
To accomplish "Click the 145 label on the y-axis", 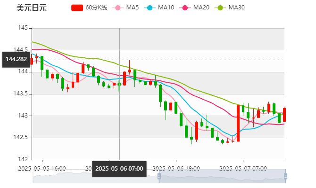I will 23,28.
